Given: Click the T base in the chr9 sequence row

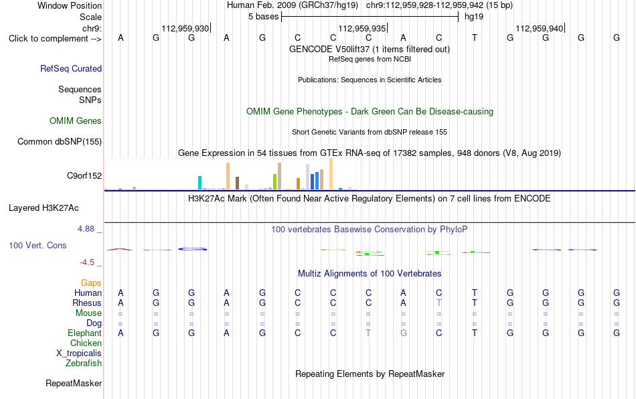Looking at the screenshot, I should pyautogui.click(x=475, y=38).
